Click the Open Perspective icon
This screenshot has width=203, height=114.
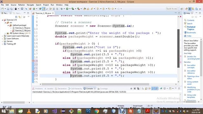point(182,9)
